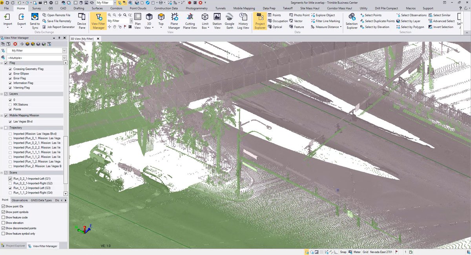Image resolution: width=471 pixels, height=255 pixels.
Task: Uncheck the Error Ellipse flag
Action: [10, 73]
